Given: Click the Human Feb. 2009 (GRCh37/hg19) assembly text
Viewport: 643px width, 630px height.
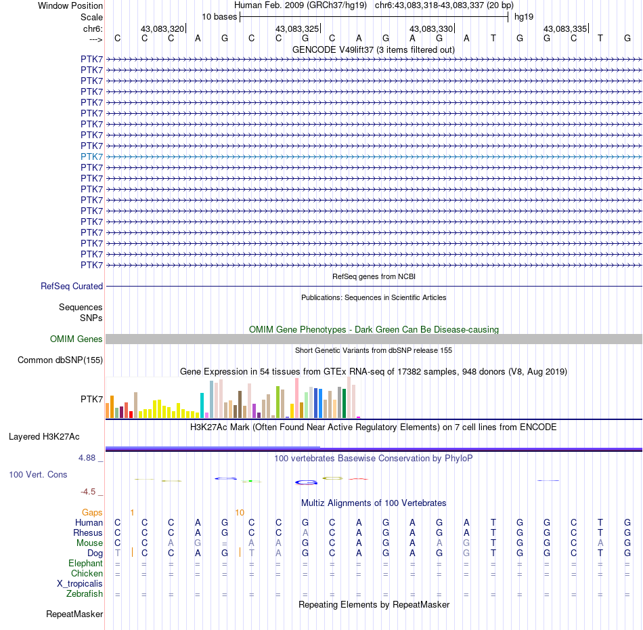Looking at the screenshot, I should pyautogui.click(x=300, y=5).
